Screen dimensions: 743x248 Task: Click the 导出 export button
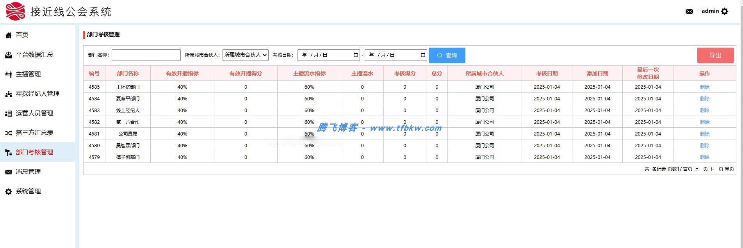(716, 55)
